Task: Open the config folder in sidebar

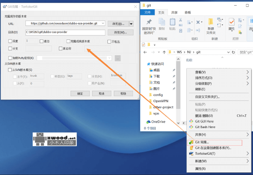Action: click(x=156, y=95)
